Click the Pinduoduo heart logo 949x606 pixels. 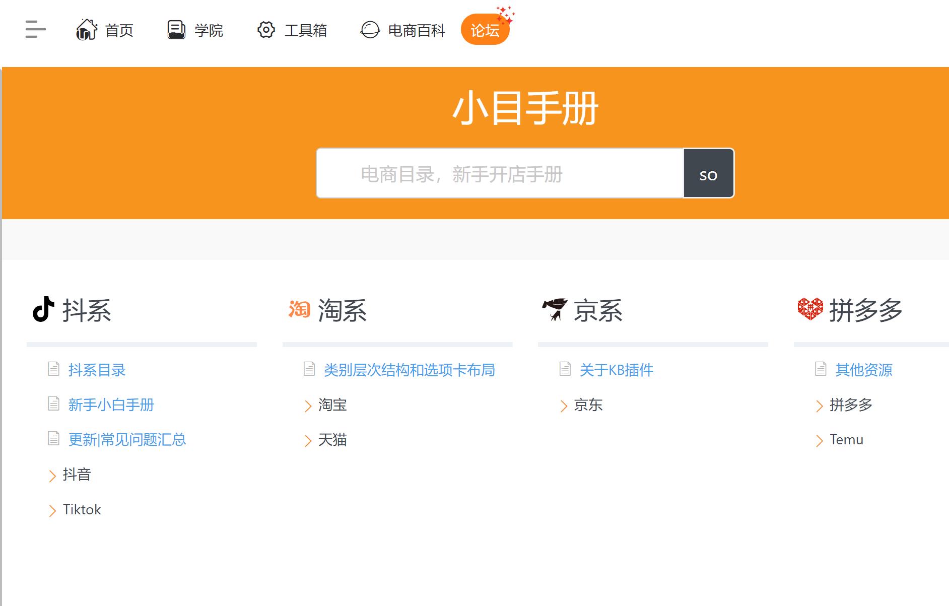pyautogui.click(x=810, y=309)
